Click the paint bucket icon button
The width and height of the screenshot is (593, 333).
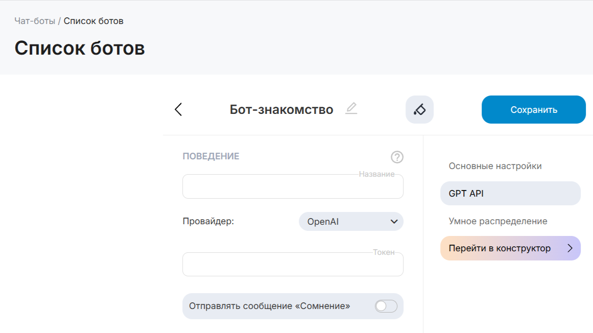point(419,109)
